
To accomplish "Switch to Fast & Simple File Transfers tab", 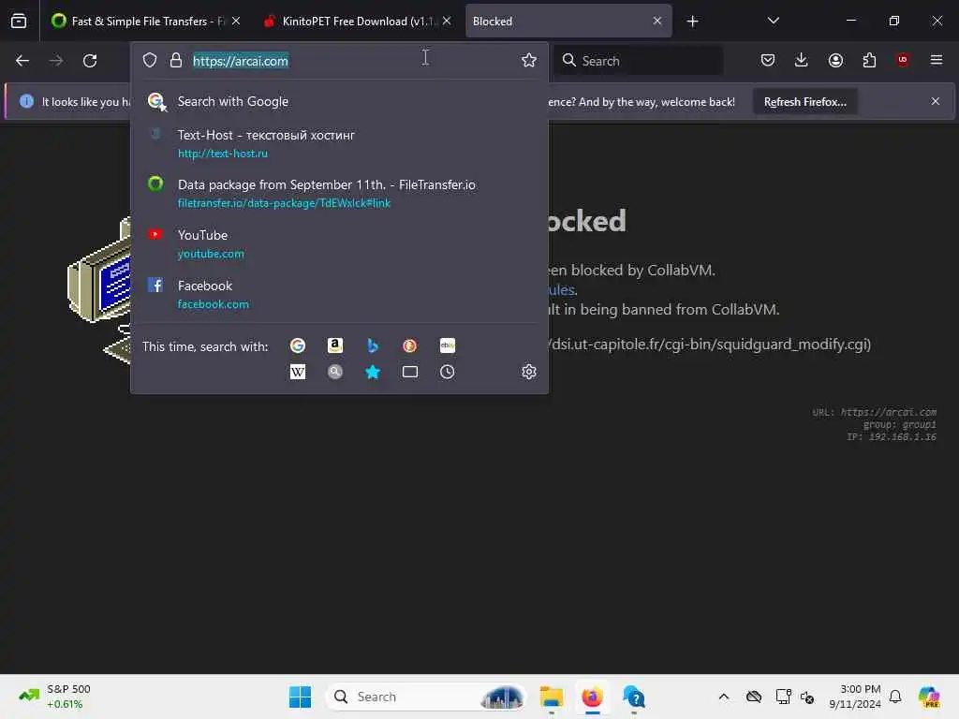I will 147,21.
